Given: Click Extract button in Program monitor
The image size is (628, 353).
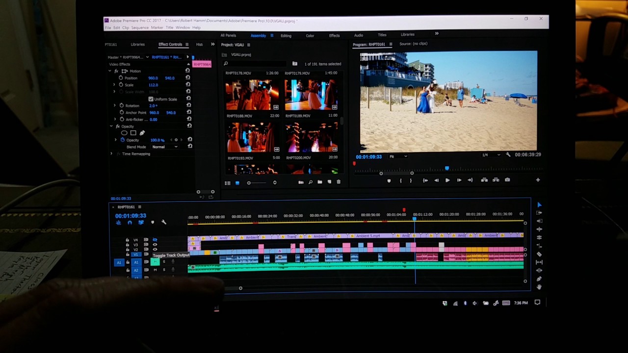Looking at the screenshot, I should click(496, 180).
